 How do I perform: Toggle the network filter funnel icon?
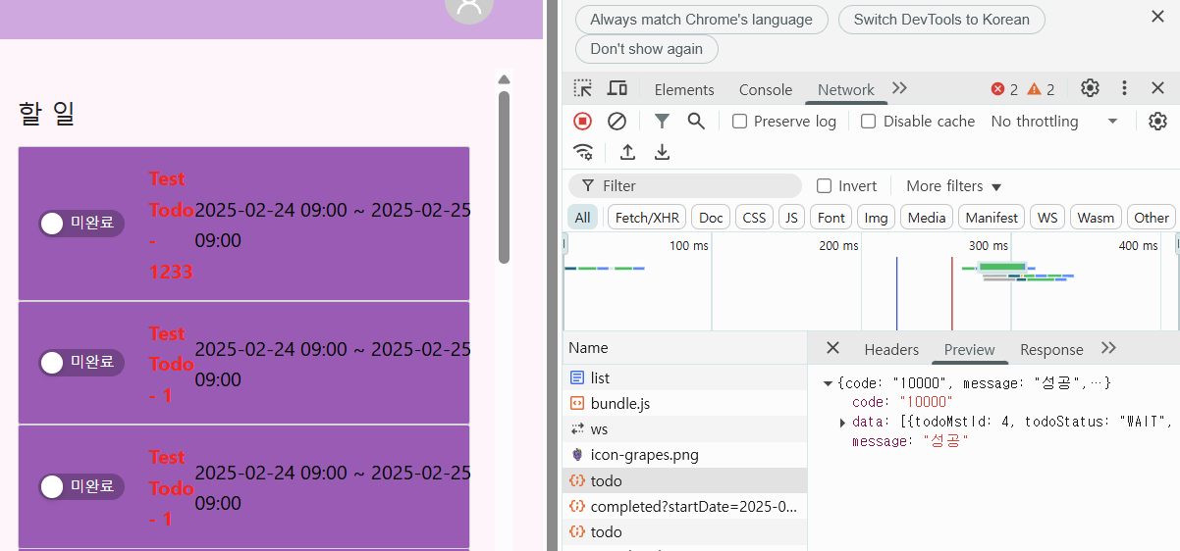[663, 121]
